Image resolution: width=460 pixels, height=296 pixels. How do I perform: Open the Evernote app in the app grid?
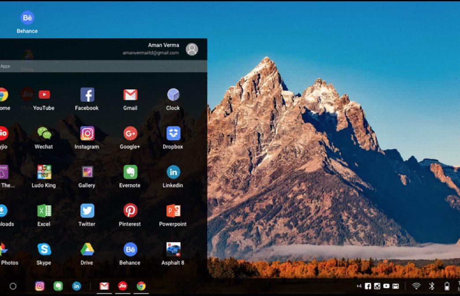click(x=130, y=172)
